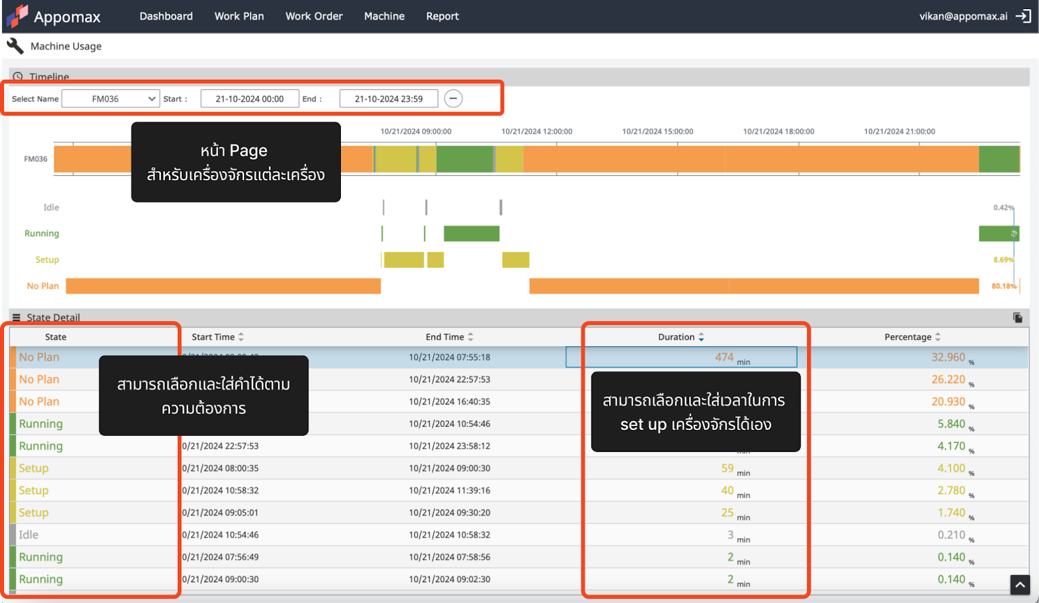Click the large Running bar near 10:00
1039x603 pixels.
point(471,233)
